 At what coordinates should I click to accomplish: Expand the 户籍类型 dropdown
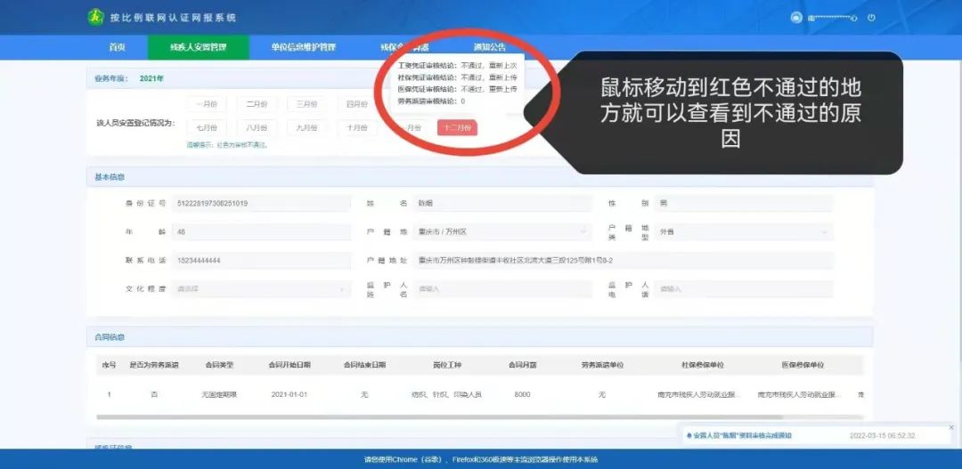click(x=743, y=231)
